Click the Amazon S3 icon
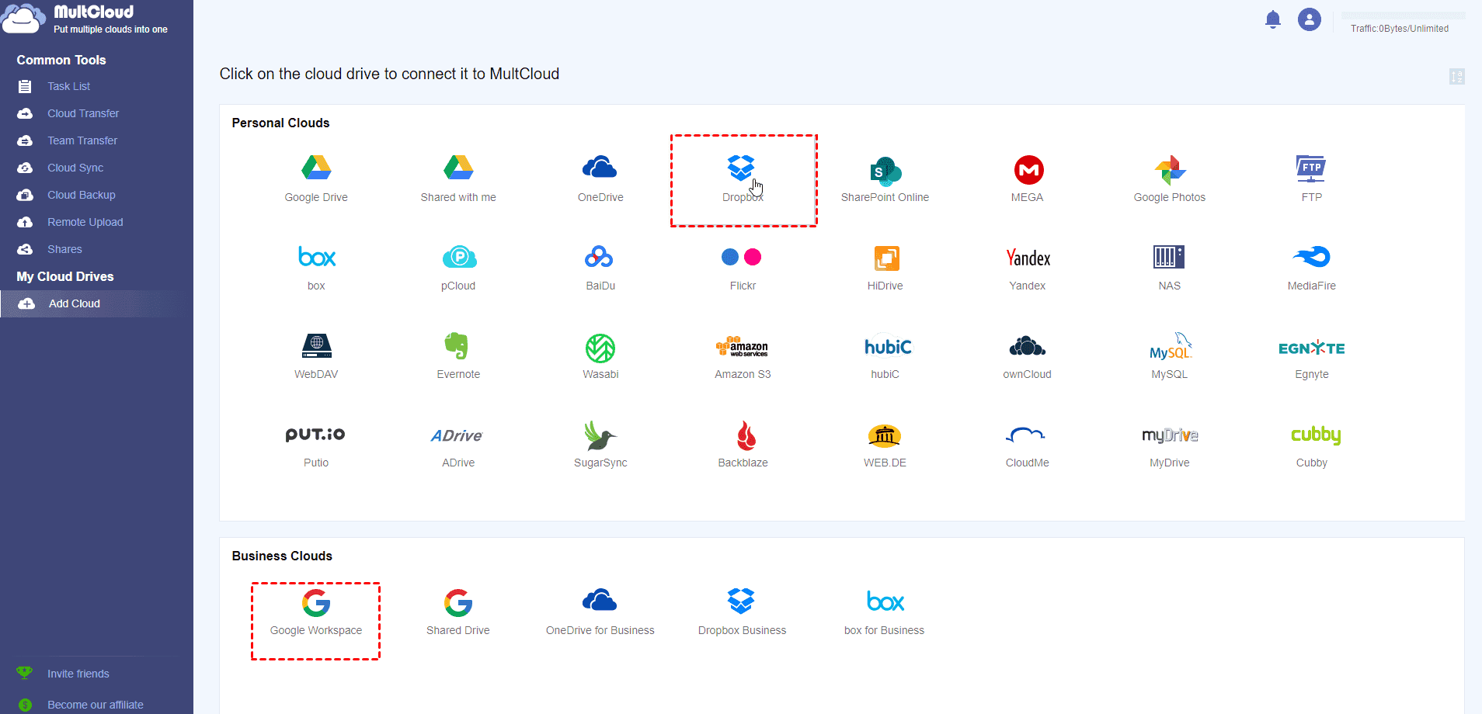 click(x=743, y=348)
